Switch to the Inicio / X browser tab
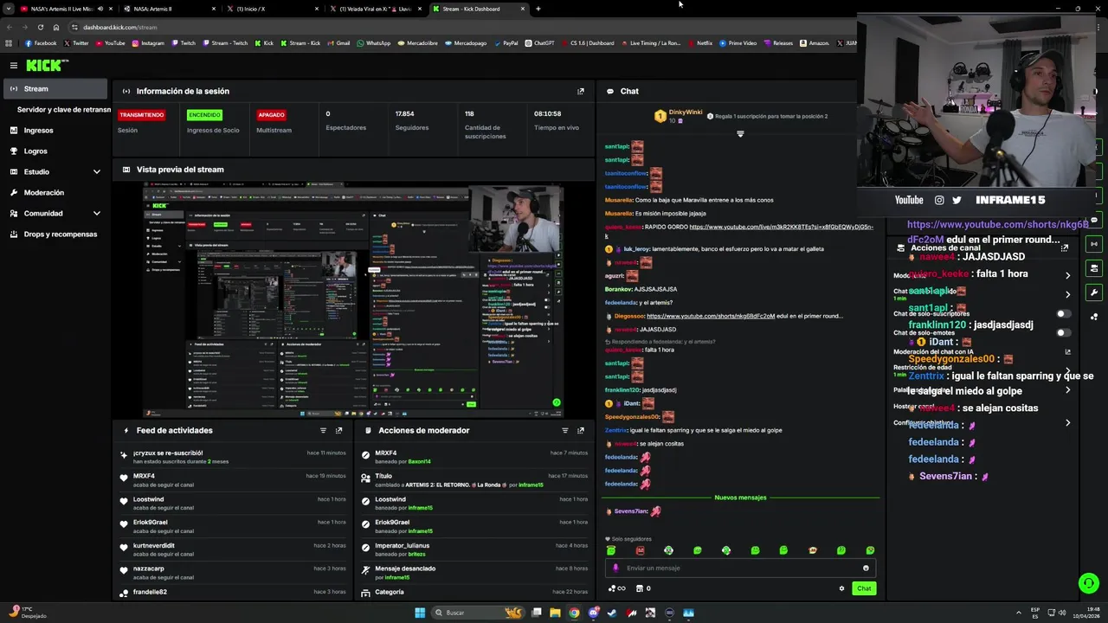 tap(271, 9)
